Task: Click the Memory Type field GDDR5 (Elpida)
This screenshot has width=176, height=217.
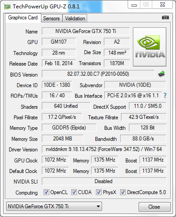Action: (x=69, y=128)
